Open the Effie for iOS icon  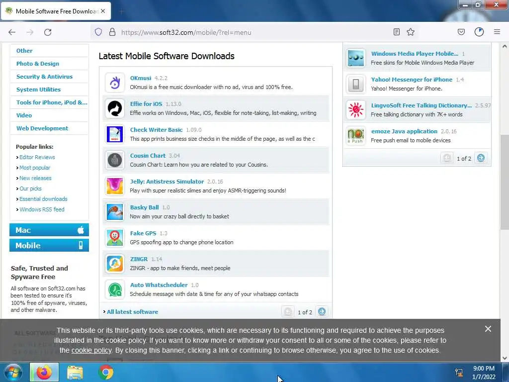pos(115,108)
